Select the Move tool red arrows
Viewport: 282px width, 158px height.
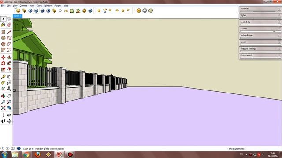click(3, 57)
